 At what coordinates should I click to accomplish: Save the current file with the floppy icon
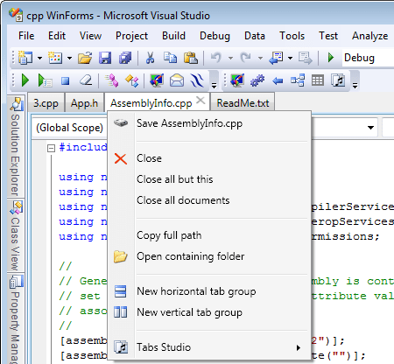tap(105, 58)
